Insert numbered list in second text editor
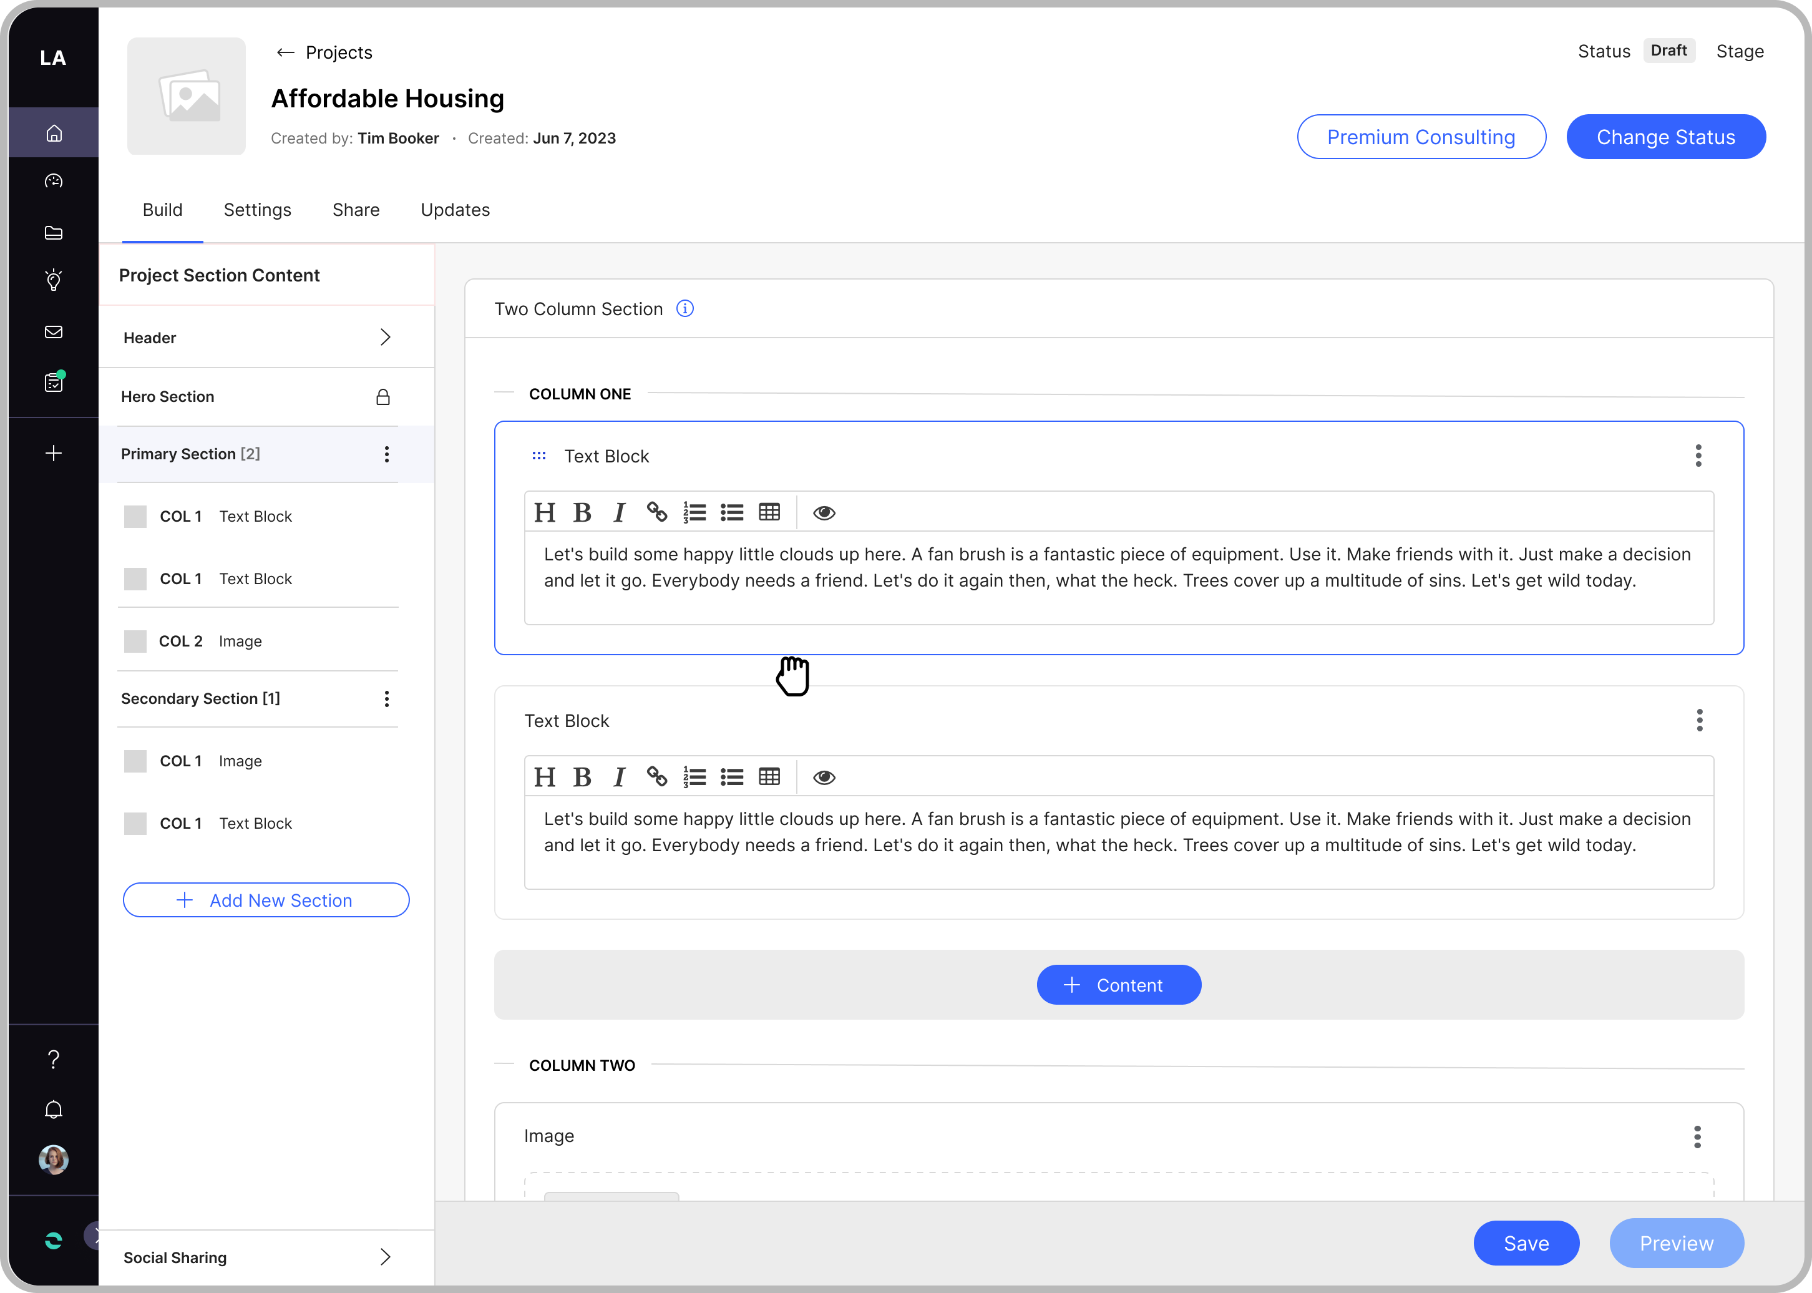This screenshot has width=1812, height=1293. (x=694, y=776)
